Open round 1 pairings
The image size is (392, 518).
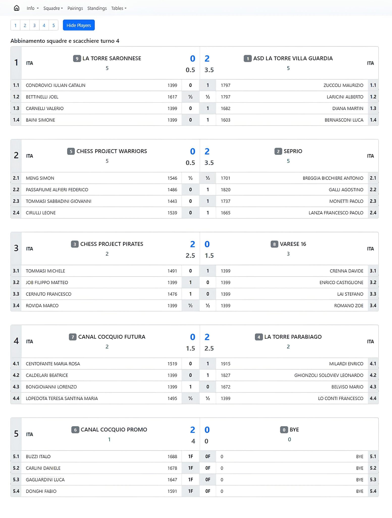click(x=15, y=25)
